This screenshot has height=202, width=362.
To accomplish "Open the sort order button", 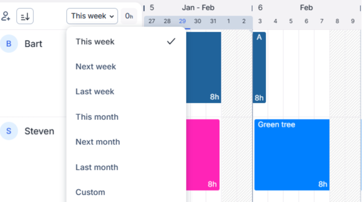I will click(x=25, y=16).
